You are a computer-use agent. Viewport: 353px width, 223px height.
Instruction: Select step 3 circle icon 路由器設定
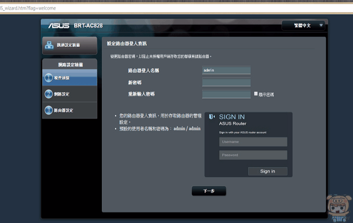click(x=48, y=110)
